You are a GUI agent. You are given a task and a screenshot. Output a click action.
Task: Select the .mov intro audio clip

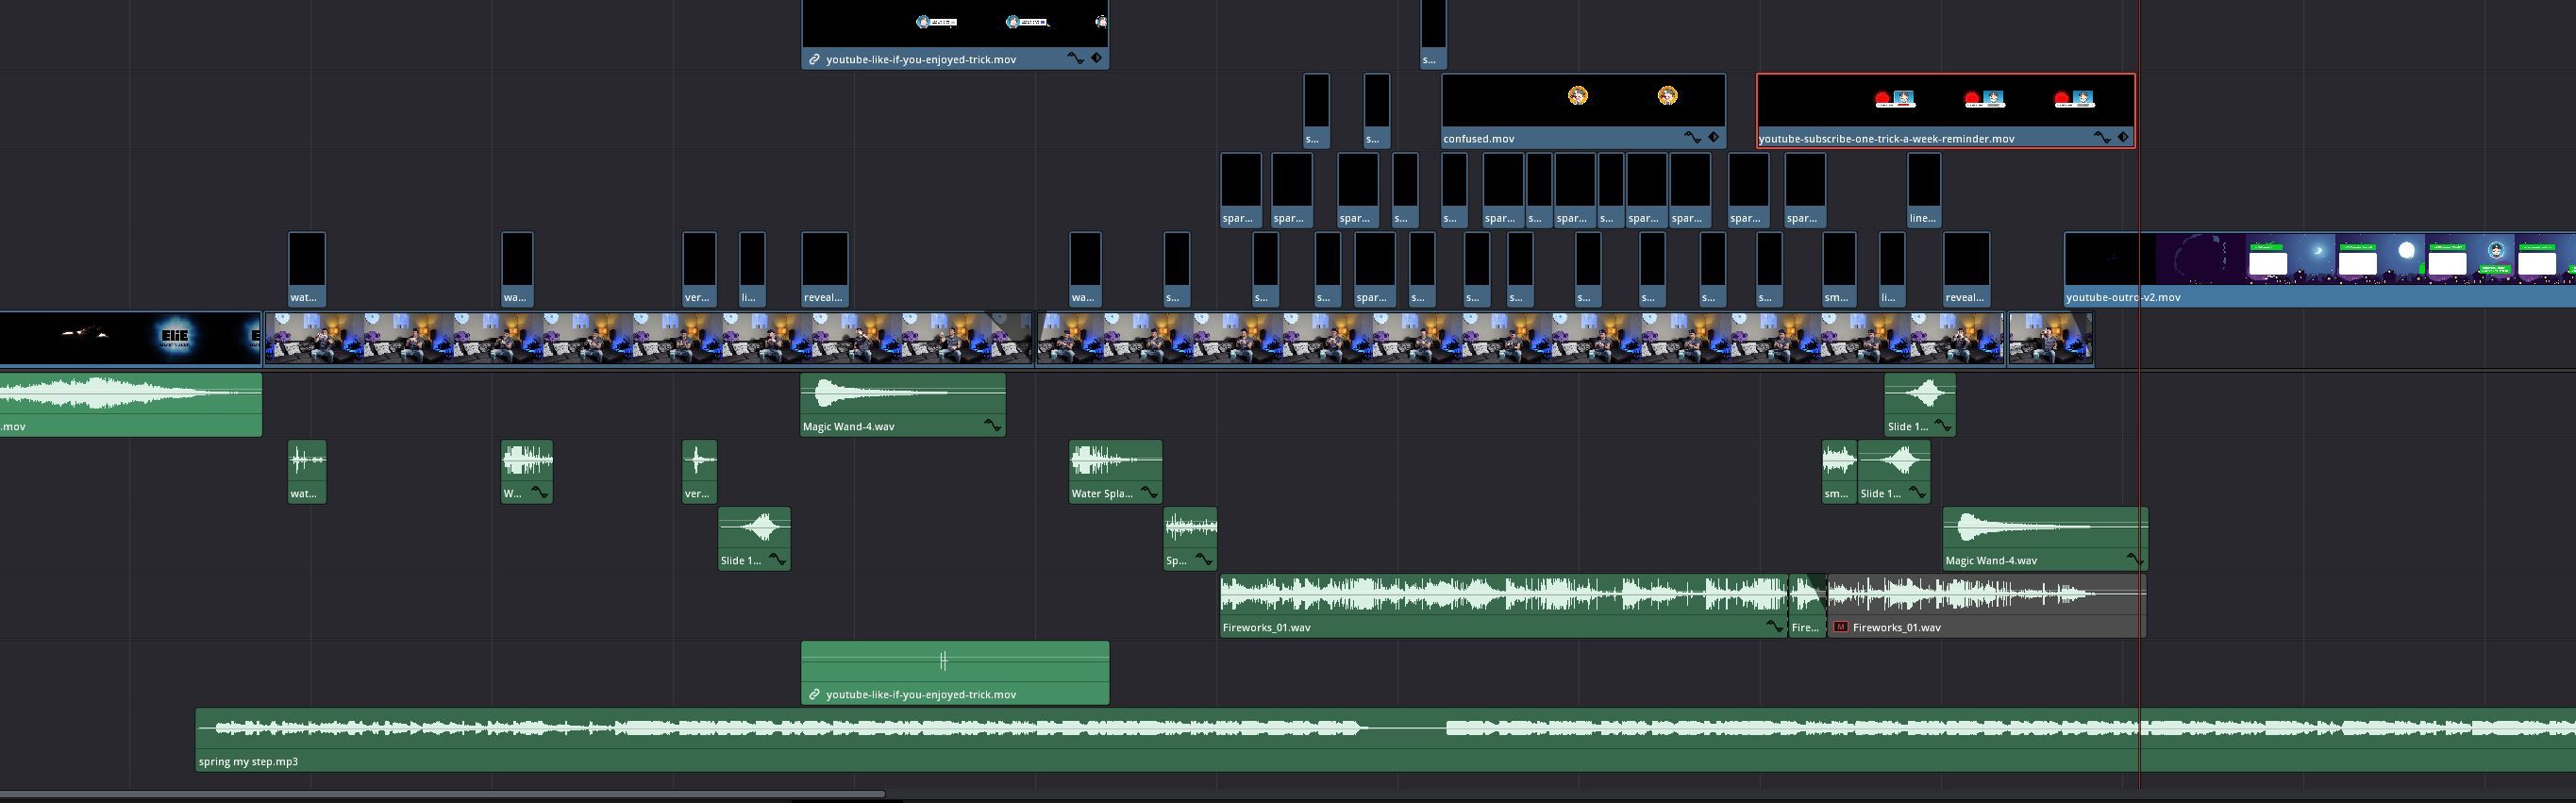point(131,404)
